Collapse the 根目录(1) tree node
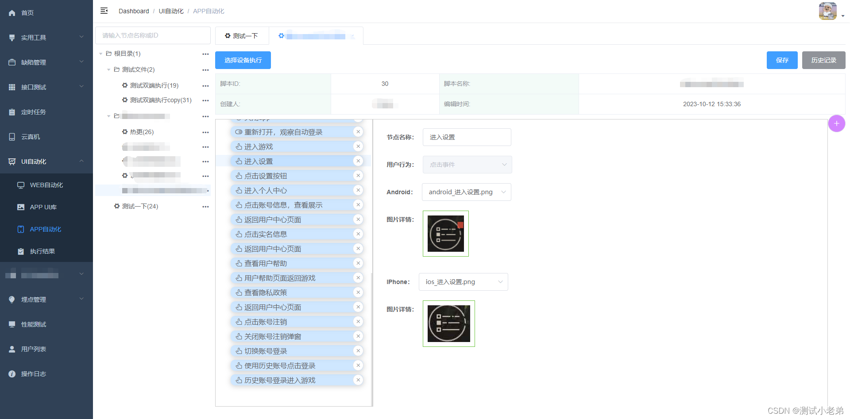 point(100,53)
